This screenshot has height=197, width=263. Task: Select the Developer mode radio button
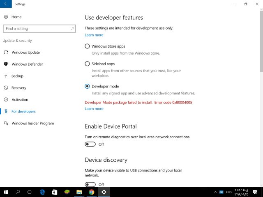point(87,86)
